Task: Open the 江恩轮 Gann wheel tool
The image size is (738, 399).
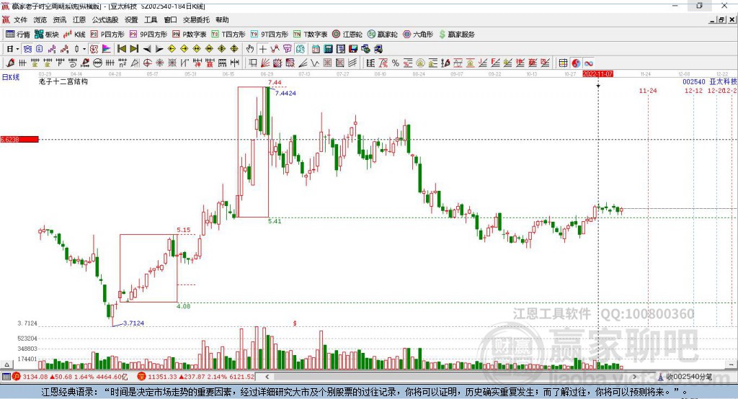Action: (347, 35)
